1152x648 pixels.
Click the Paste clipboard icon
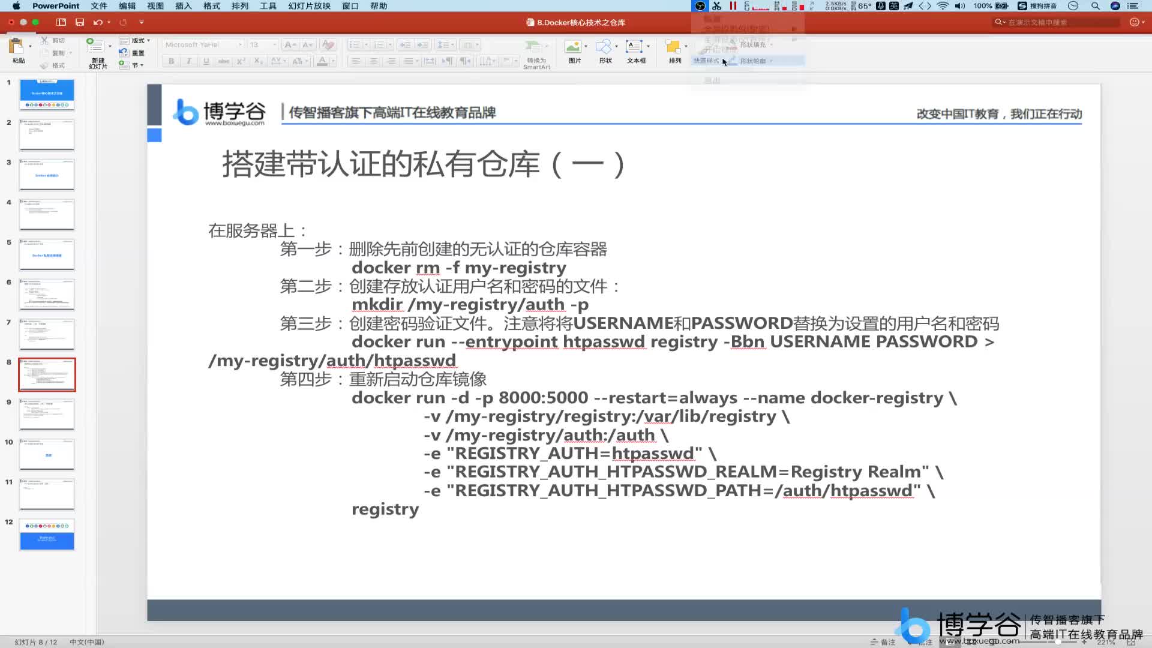tap(16, 46)
